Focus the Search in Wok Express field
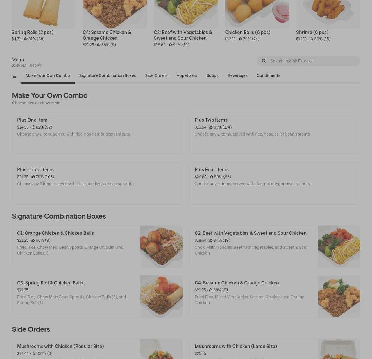Viewport: 372px width, 359px height. point(308,61)
